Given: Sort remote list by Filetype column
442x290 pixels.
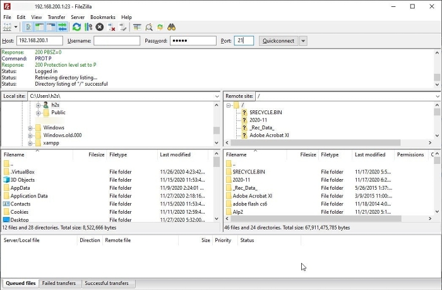Looking at the screenshot, I should click(x=335, y=154).
